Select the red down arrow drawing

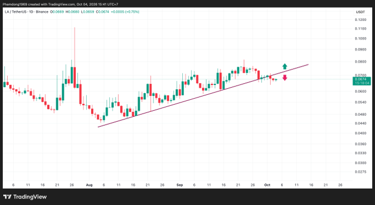(284, 78)
